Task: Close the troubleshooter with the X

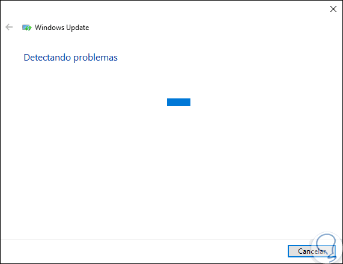Action: 333,9
